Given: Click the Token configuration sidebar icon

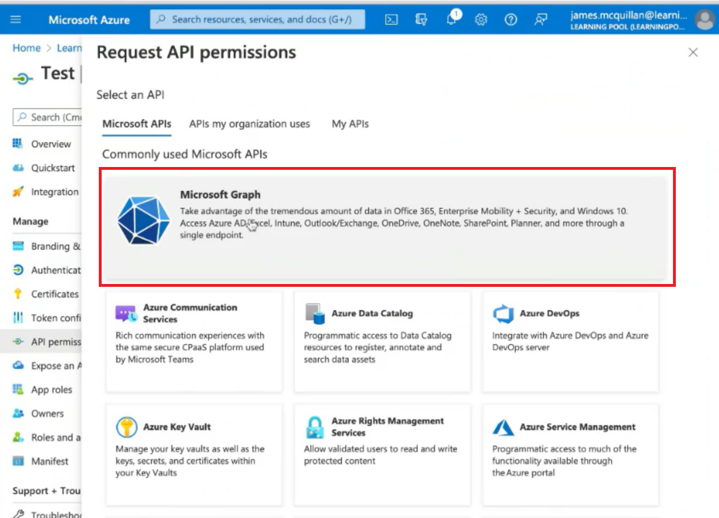Looking at the screenshot, I should (18, 318).
